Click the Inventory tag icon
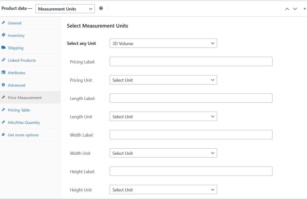Viewport: 307px width, 199px height. [4, 35]
